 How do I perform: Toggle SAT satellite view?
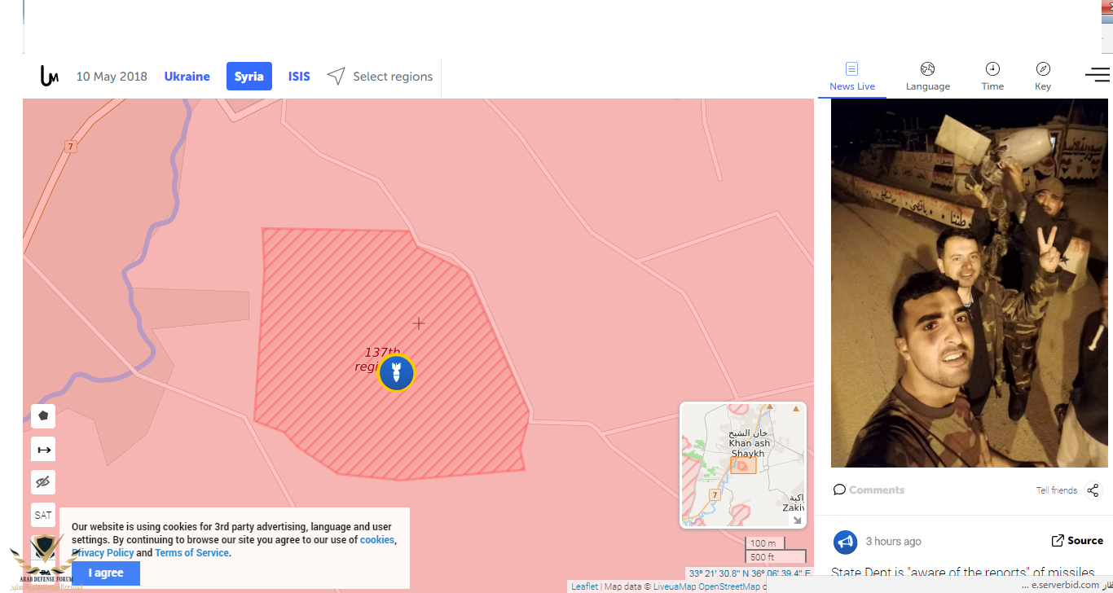[43, 515]
